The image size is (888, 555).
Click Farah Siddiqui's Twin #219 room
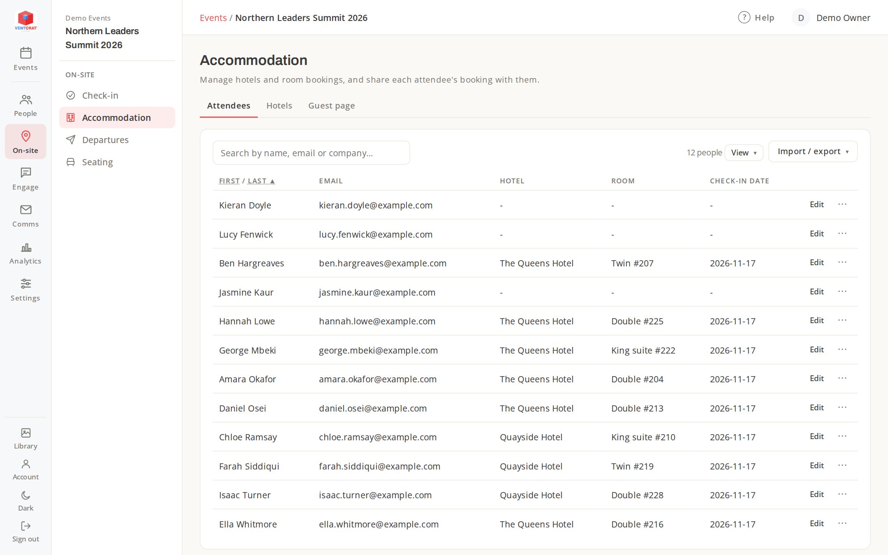click(632, 466)
